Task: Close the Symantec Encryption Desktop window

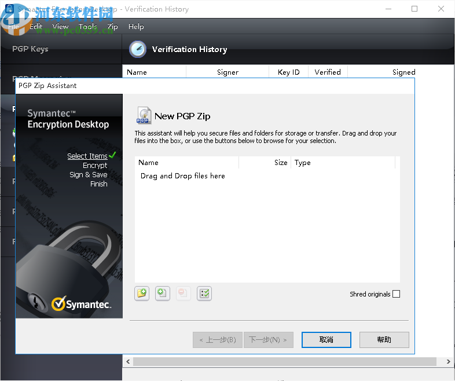Action: click(x=441, y=9)
